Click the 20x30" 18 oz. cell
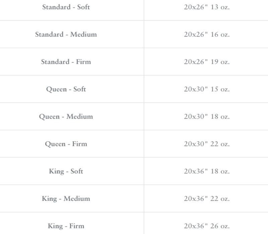This screenshot has height=234, width=268. [206, 117]
